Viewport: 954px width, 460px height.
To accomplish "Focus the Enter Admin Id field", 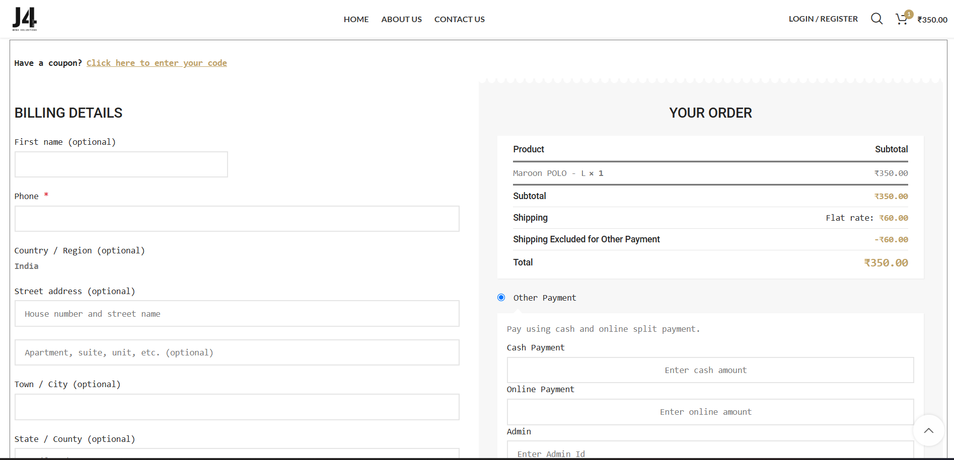I will (710, 452).
